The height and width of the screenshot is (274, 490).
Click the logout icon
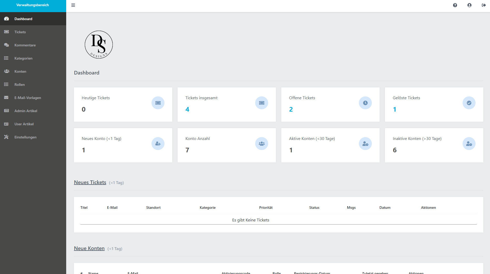484,5
